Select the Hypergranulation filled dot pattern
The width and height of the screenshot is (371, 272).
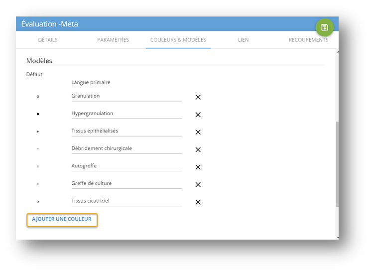click(x=38, y=114)
